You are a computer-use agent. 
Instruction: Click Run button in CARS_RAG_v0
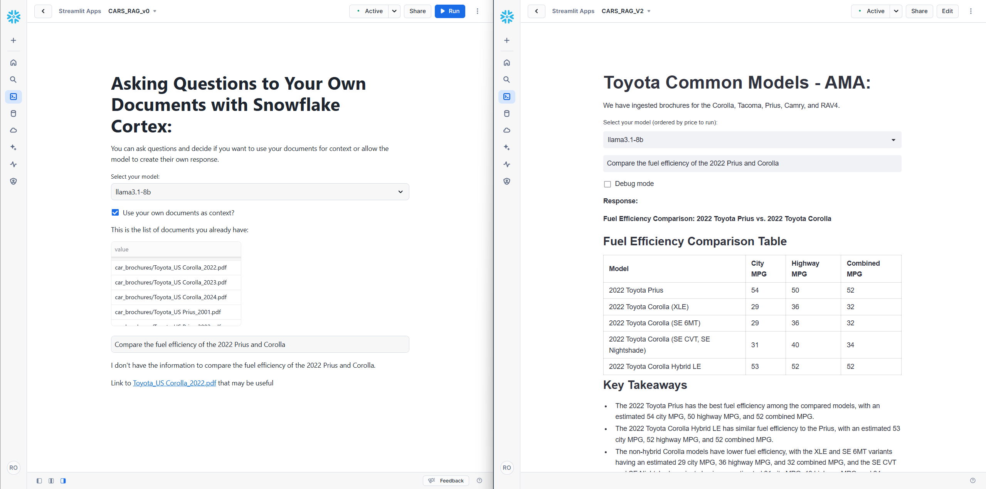tap(450, 11)
